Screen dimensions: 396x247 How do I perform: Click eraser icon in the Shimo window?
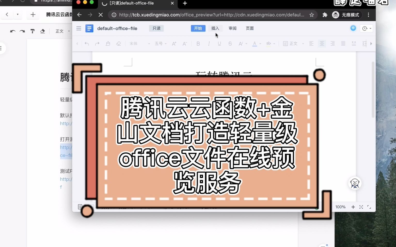coord(43,31)
